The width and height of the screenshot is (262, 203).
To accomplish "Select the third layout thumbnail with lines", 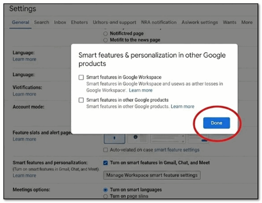I will click(168, 139).
